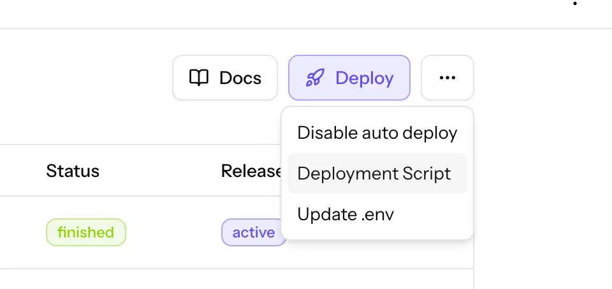Open the three-dot more options menu

click(448, 78)
